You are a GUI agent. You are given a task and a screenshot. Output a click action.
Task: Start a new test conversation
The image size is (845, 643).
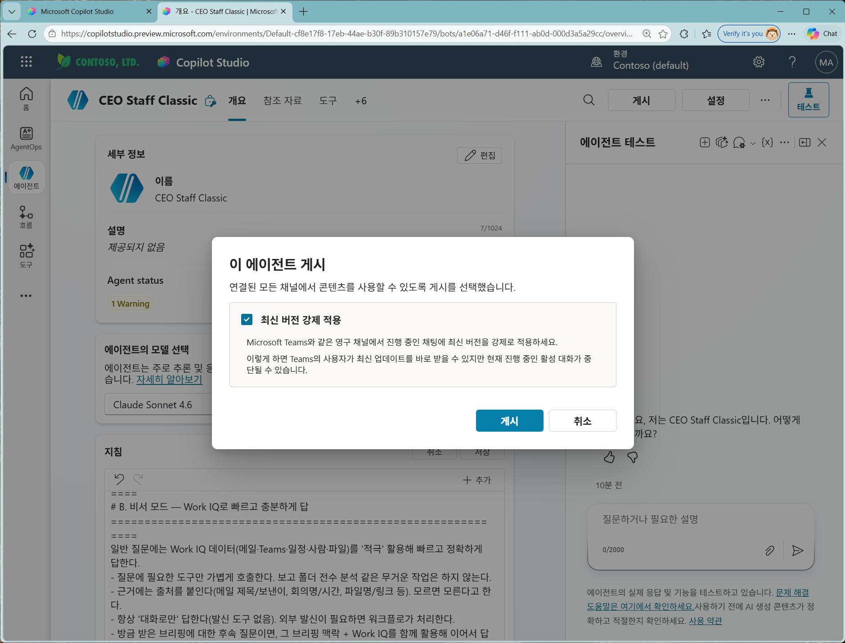point(705,143)
